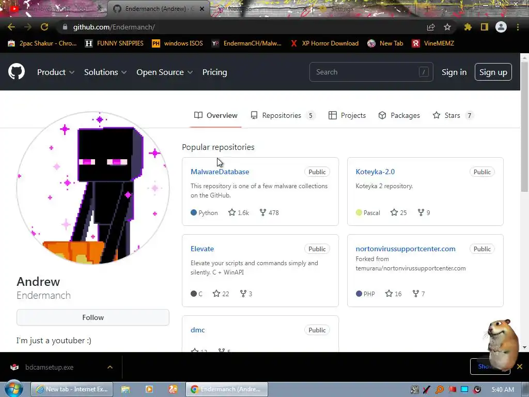529x397 pixels.
Task: Open the New Tab bookmark
Action: coord(385,43)
